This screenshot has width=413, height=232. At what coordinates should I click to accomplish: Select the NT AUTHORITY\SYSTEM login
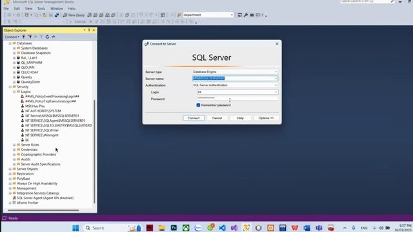click(43, 111)
